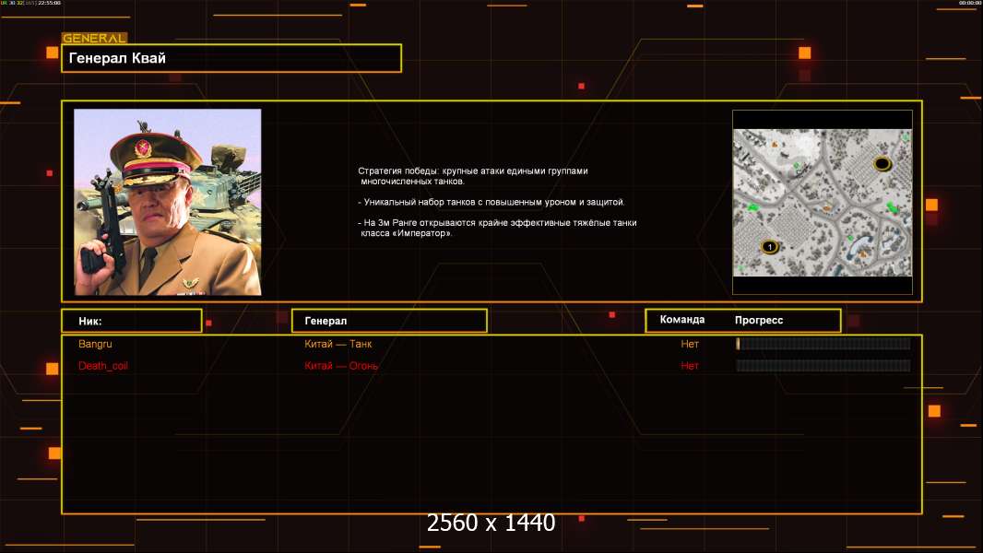This screenshot has height=553, width=983.
Task: Select player name Bangru
Action: (95, 344)
